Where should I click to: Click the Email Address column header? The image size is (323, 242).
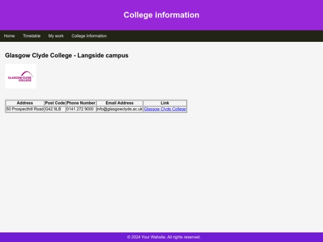(x=120, y=103)
